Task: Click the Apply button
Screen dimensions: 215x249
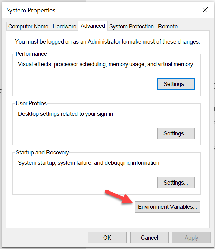Action: [191, 238]
